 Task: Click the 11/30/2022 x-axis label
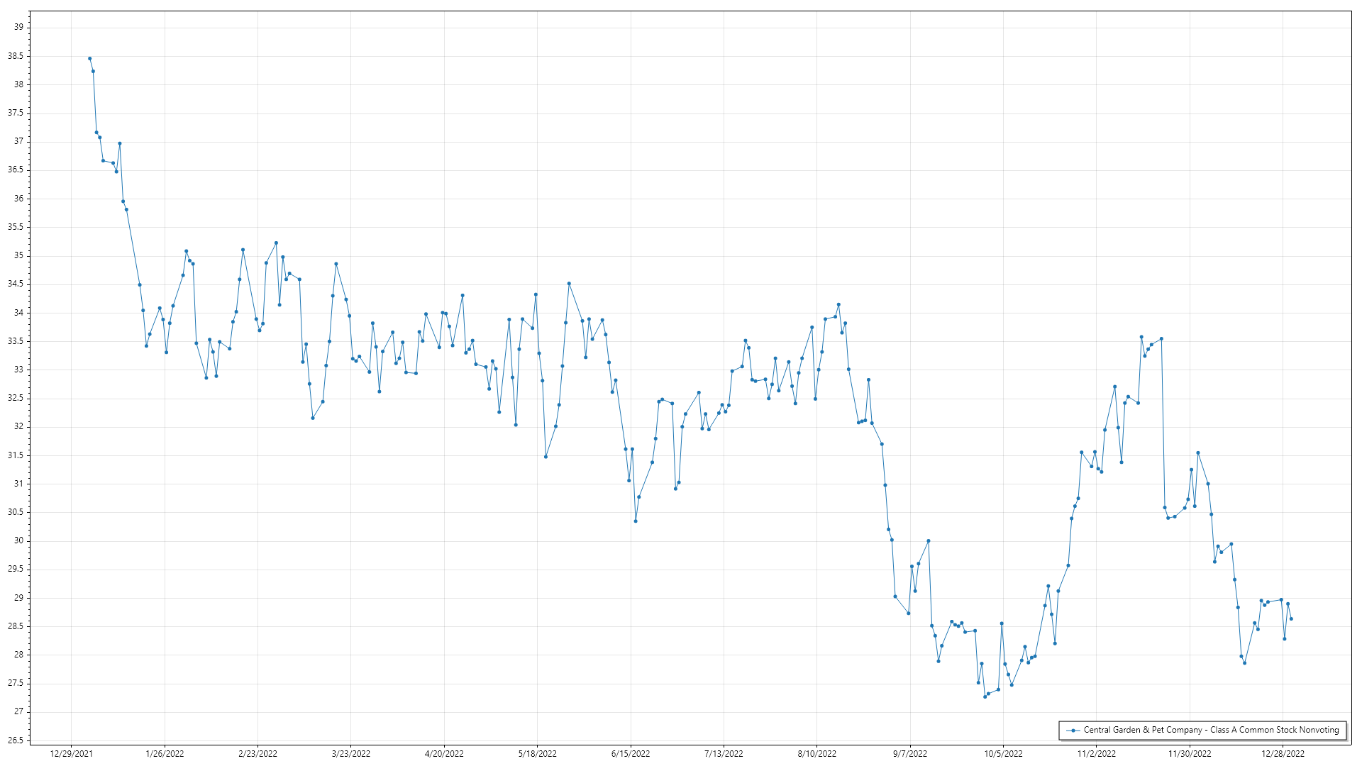coord(1190,754)
